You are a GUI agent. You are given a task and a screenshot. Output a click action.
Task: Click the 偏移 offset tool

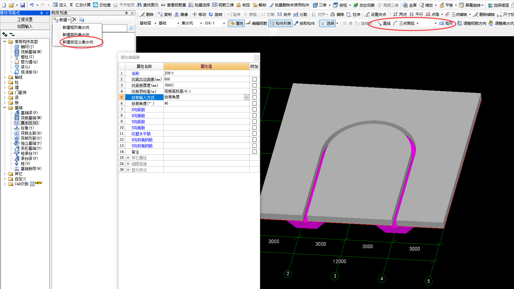pos(337,14)
